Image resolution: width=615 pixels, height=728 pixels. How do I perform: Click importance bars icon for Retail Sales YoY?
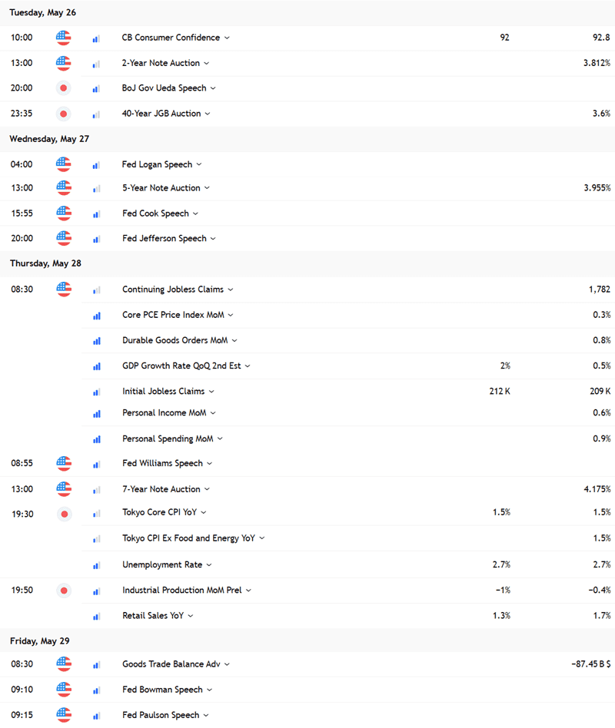tap(97, 616)
